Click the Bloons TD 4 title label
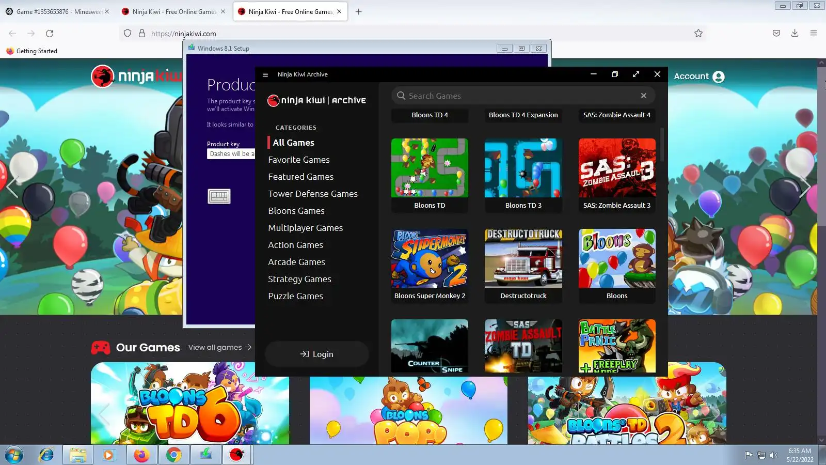 [430, 115]
